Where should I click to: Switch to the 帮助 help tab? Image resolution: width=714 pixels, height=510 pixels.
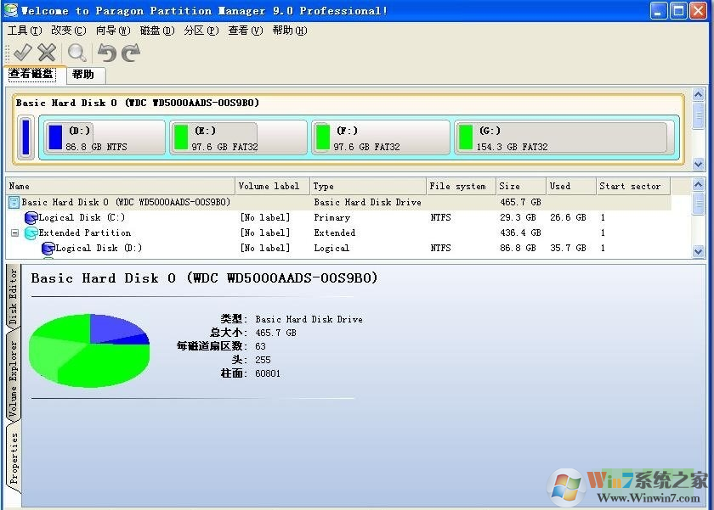84,75
